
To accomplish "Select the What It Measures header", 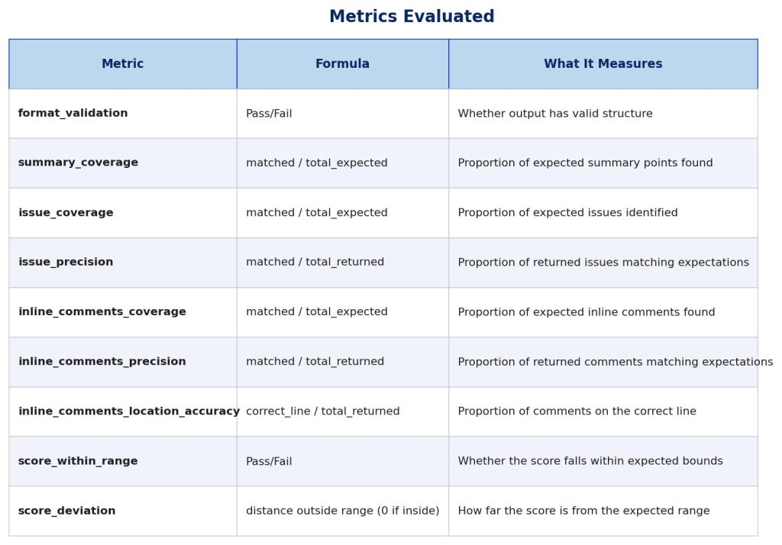I will coord(603,64).
